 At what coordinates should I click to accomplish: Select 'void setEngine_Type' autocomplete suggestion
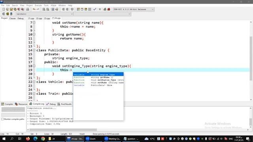(98, 80)
